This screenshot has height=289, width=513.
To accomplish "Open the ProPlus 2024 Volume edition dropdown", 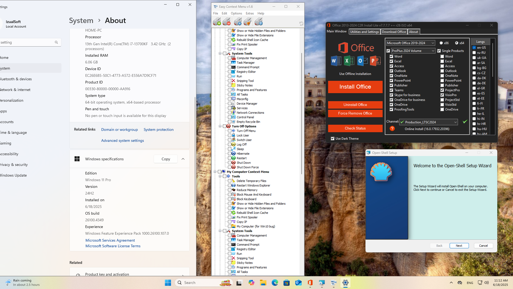I will [413, 51].
